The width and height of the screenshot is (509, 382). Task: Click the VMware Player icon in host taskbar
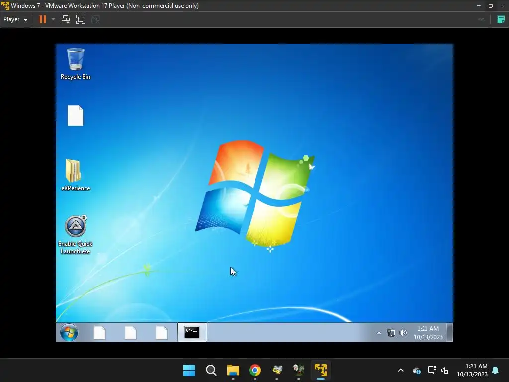click(x=321, y=370)
